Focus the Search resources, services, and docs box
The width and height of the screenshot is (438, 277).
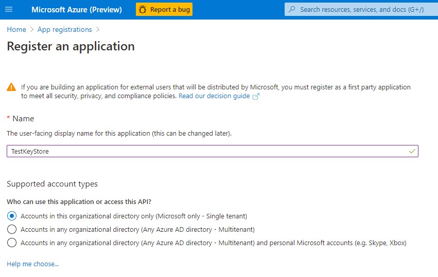point(361,9)
